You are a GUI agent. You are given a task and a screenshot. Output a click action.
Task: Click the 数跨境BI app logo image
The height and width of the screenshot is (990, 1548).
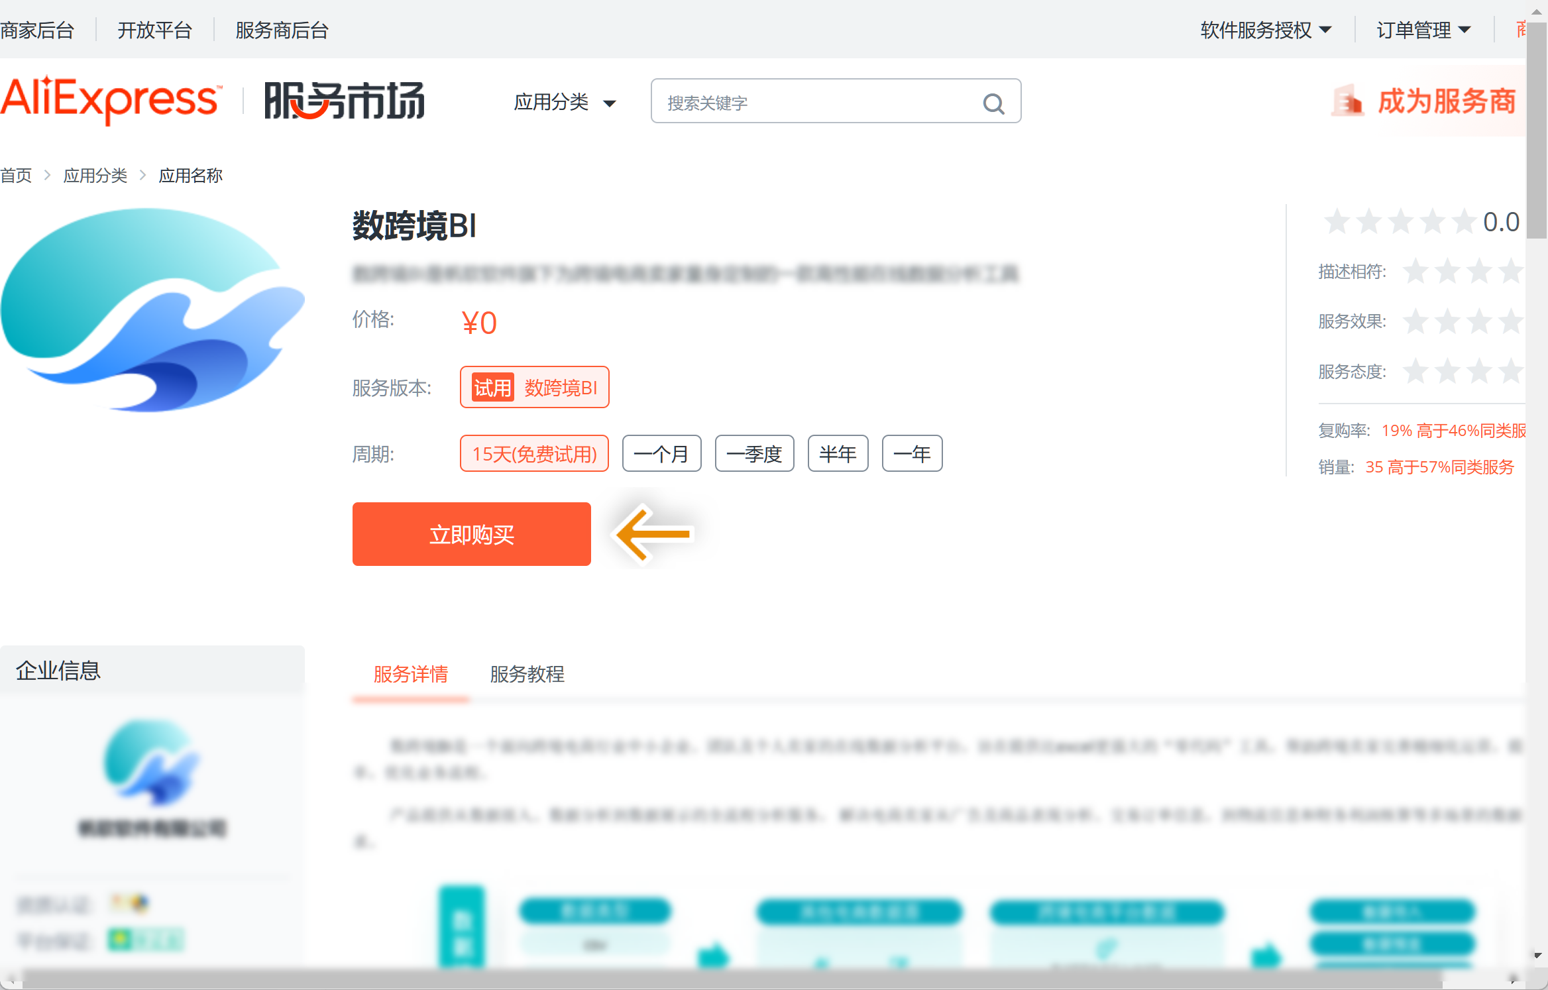153,310
